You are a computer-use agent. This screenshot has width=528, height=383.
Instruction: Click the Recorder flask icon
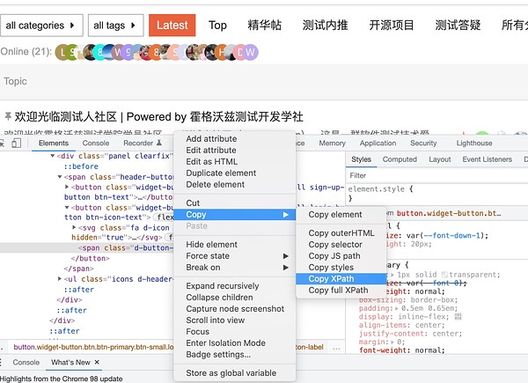pyautogui.click(x=159, y=143)
